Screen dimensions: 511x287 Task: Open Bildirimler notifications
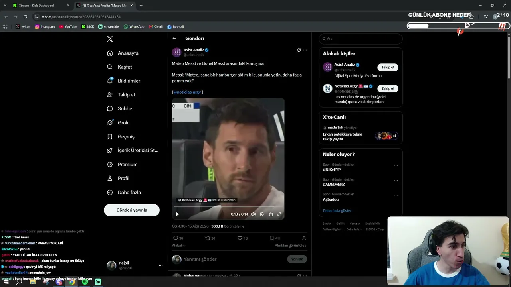[124, 81]
